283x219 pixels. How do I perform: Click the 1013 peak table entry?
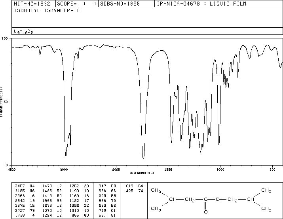(79, 210)
